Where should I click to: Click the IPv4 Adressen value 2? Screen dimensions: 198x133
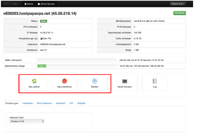tap(41, 27)
